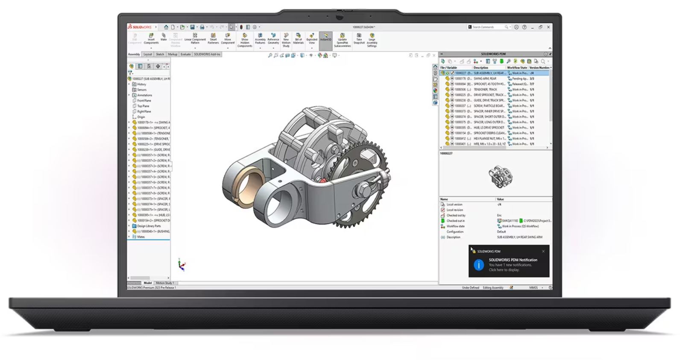Viewport: 680px width, 360px height.
Task: Click the feature tree horizontal scrollbar
Action: click(x=140, y=278)
